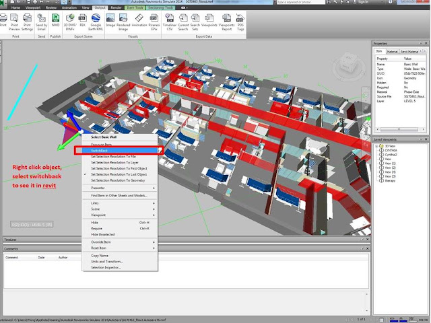Choose Hide in the context menu
431x323 pixels.
120,223
